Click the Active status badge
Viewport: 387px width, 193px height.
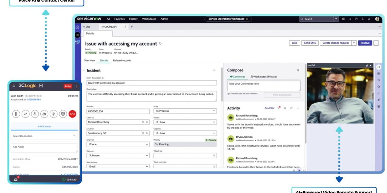(x=68, y=86)
